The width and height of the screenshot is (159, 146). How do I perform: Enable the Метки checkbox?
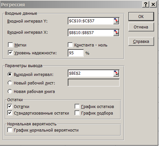tap(11, 45)
